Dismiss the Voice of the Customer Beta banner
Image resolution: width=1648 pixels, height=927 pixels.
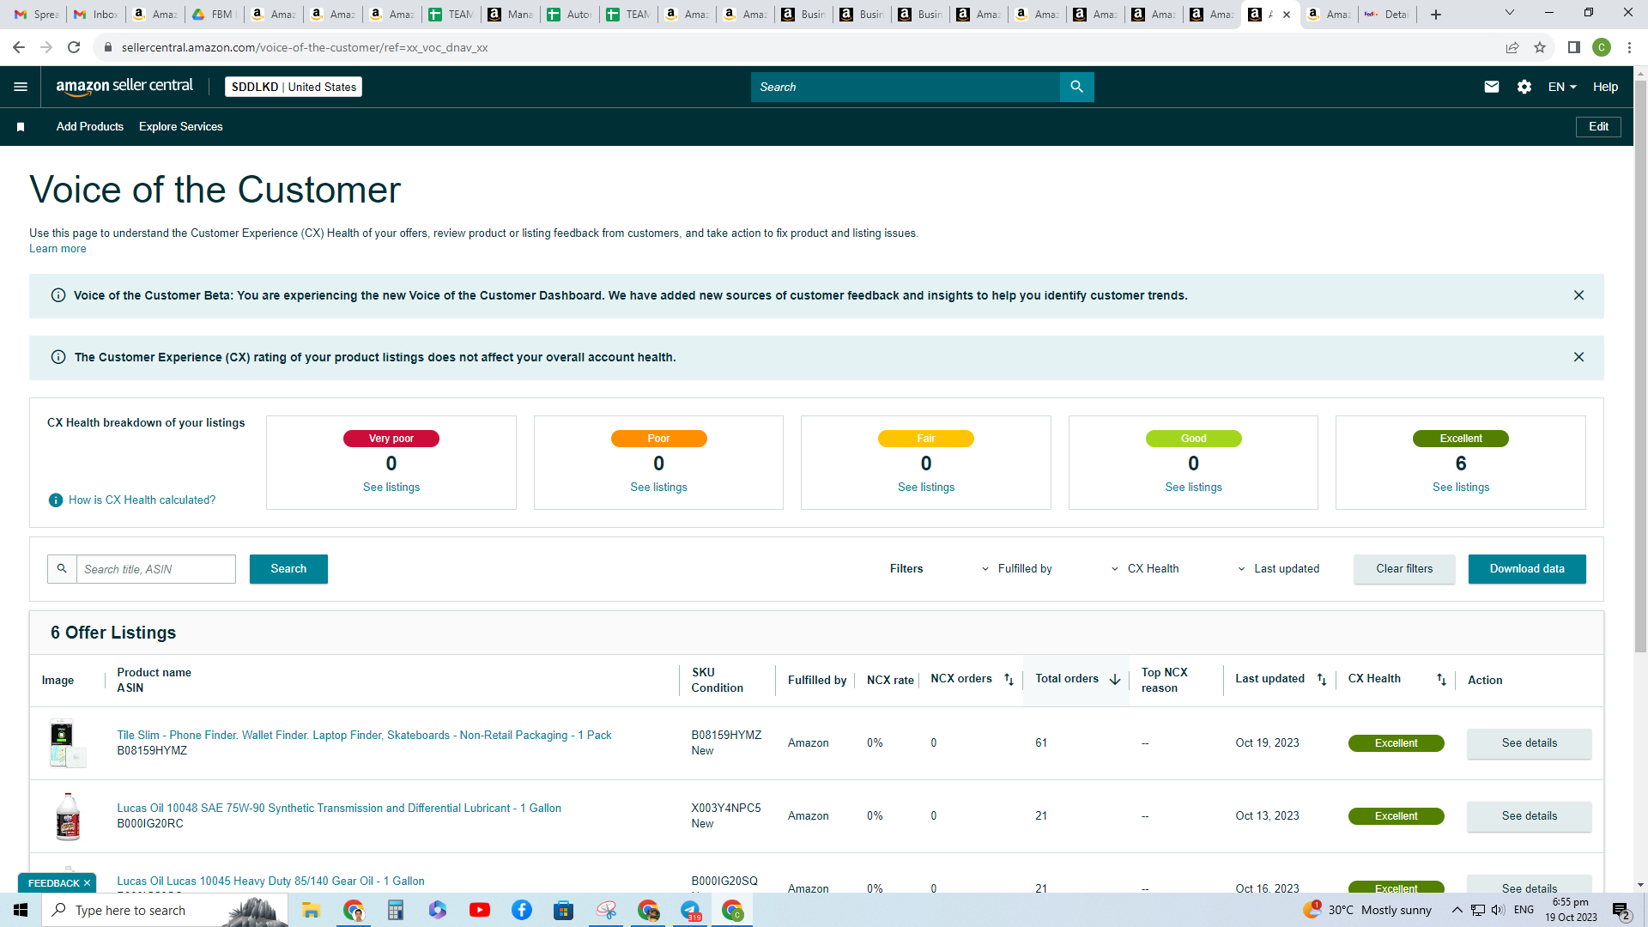[1578, 295]
